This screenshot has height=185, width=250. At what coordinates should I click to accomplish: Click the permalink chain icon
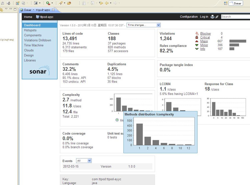(x=217, y=17)
